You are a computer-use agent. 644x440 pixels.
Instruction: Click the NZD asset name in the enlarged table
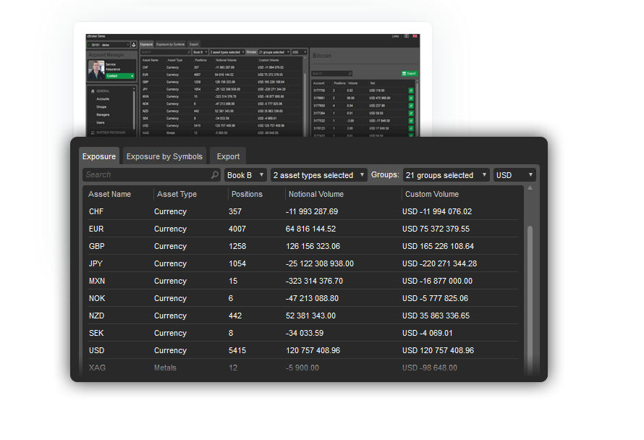click(x=96, y=316)
